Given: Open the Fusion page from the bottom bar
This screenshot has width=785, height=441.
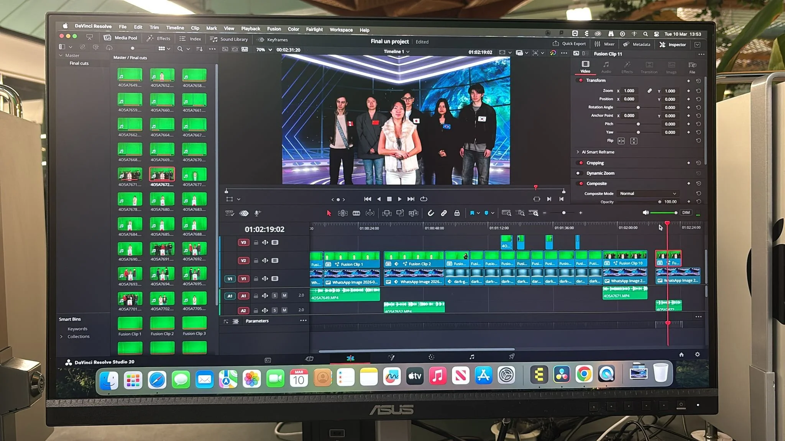Looking at the screenshot, I should point(391,358).
